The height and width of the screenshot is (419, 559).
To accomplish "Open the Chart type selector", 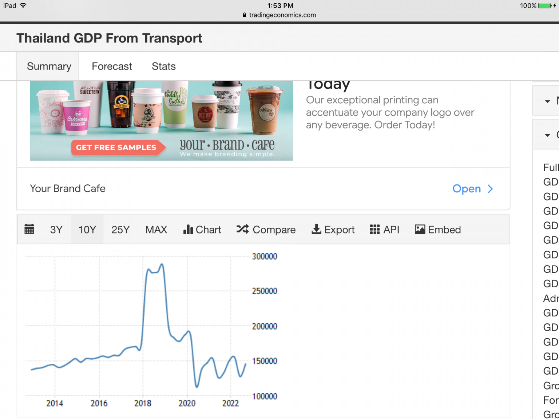I will coord(202,230).
